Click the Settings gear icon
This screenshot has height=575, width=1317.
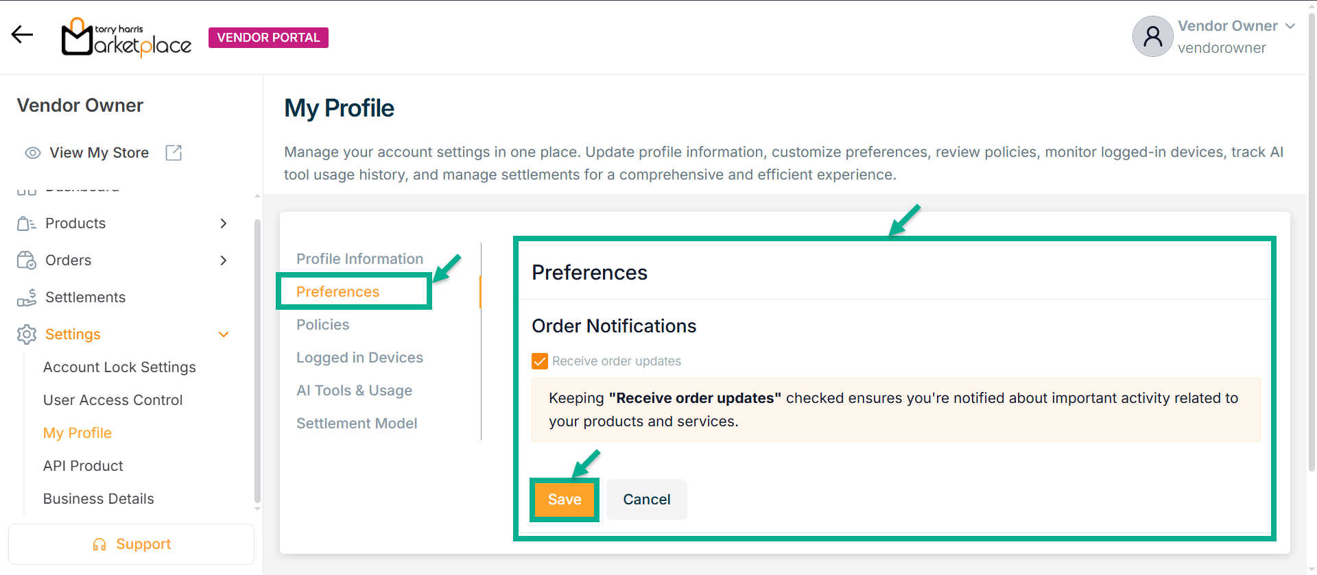point(26,334)
